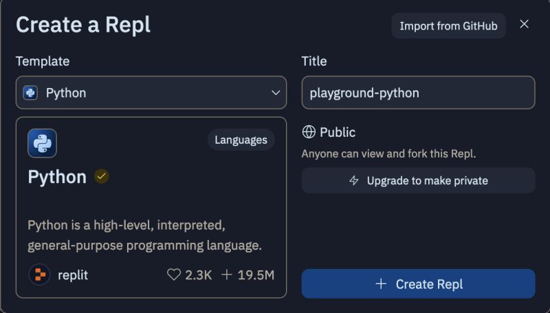
Task: Click the plus icon with 19.5M forks
Action: pyautogui.click(x=227, y=274)
